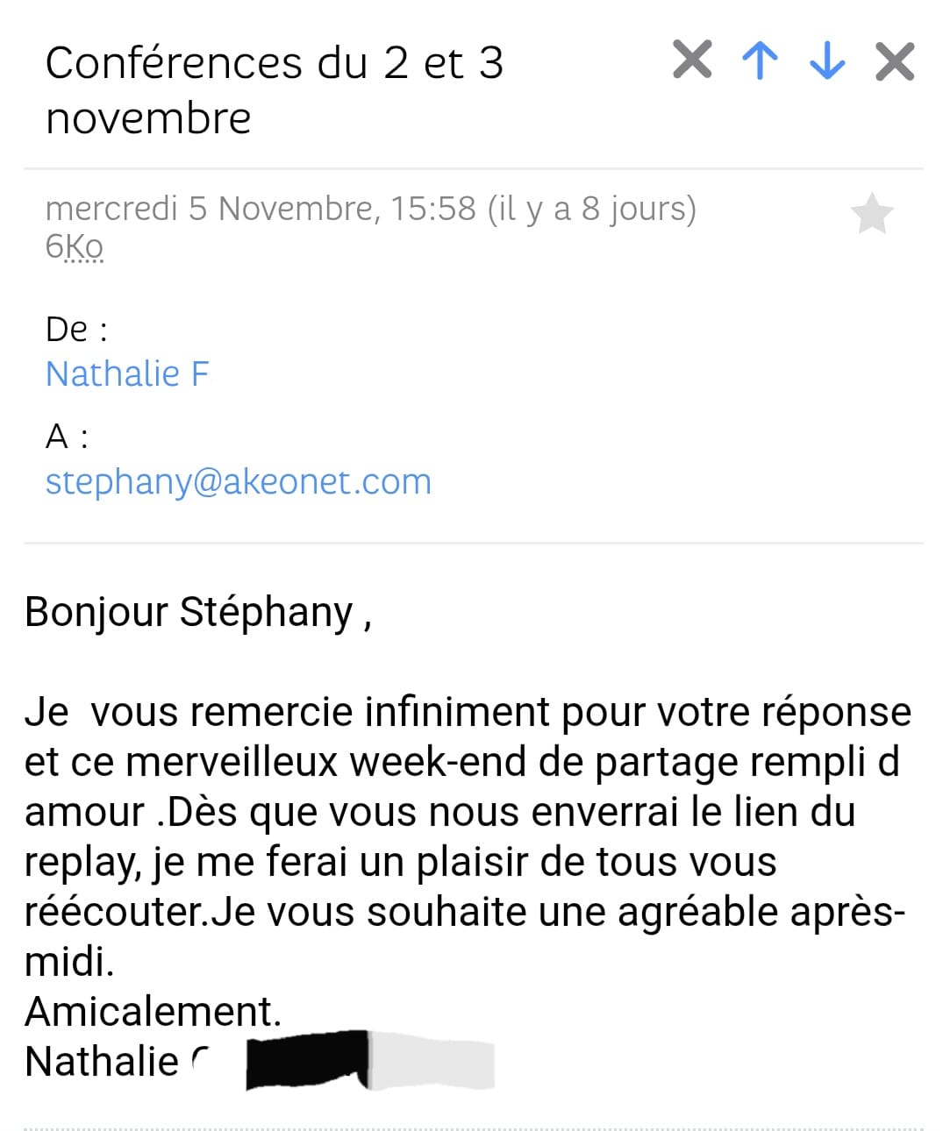
Task: Toggle the star to favorite this email
Action: (872, 214)
